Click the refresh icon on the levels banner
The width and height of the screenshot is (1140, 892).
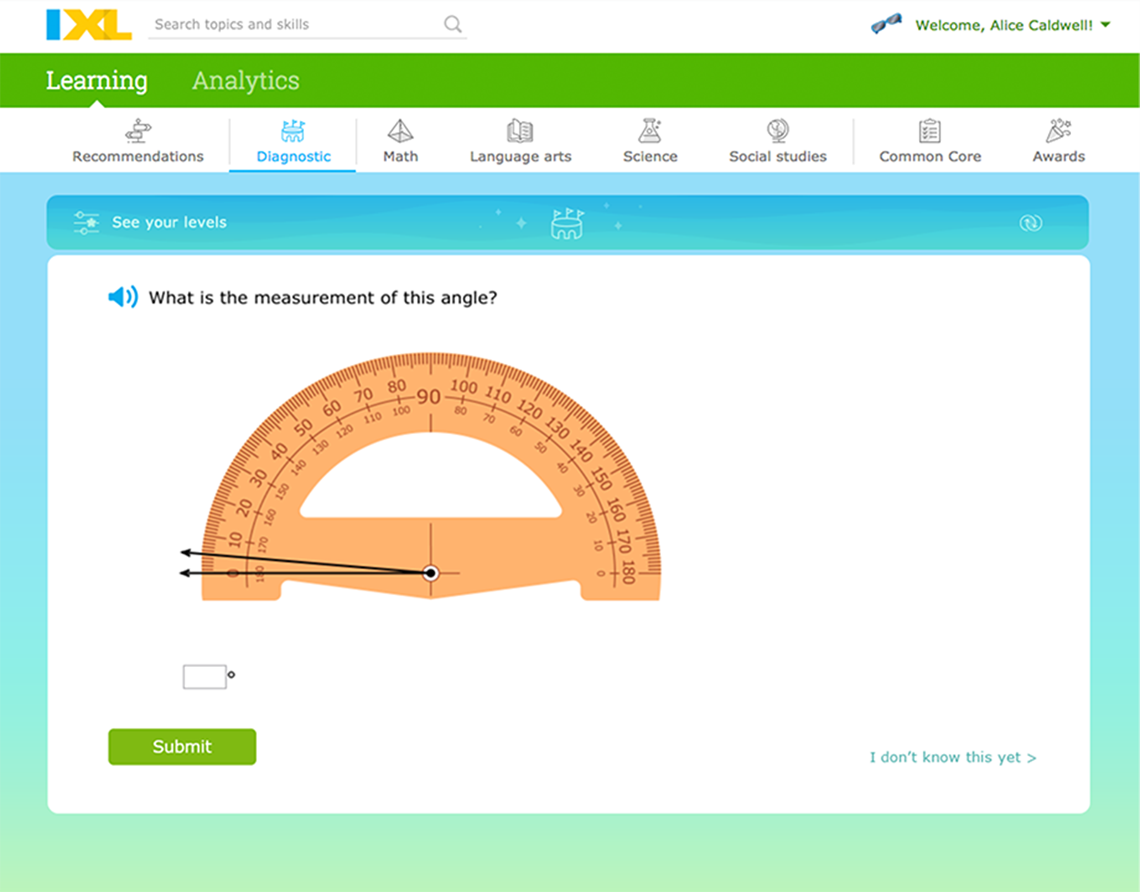click(1032, 222)
